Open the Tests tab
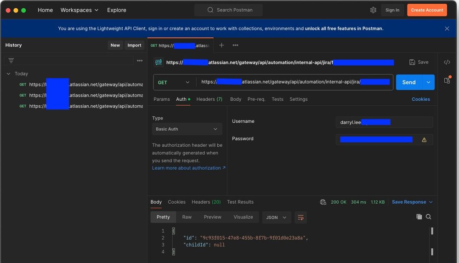Screen dimensions: 459x263 coord(278,99)
